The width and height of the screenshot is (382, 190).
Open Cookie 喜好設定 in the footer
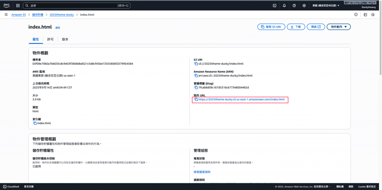(367, 187)
